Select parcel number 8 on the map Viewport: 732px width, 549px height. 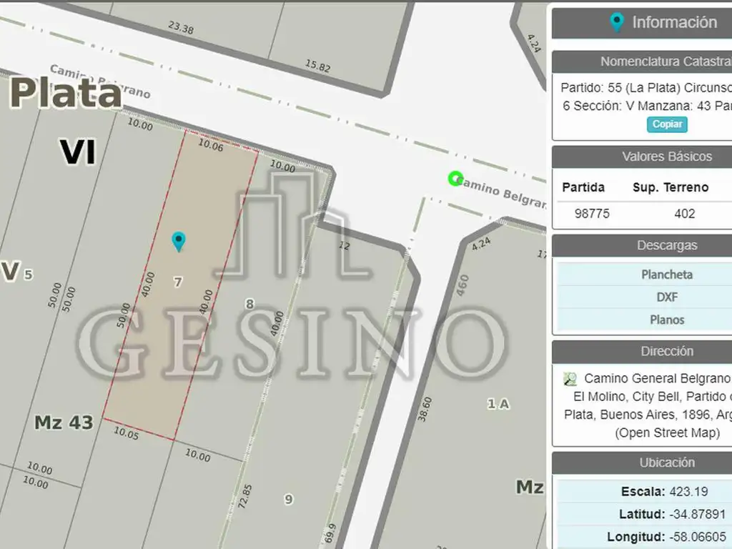pyautogui.click(x=249, y=304)
